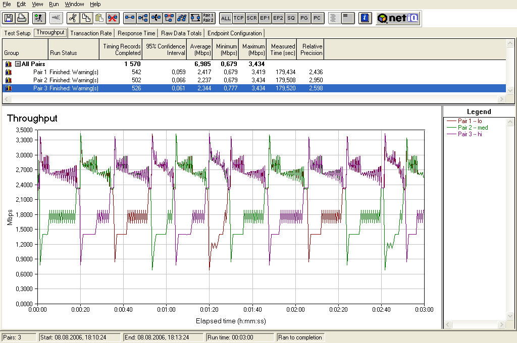Toggle the ALL filter button

pos(226,18)
